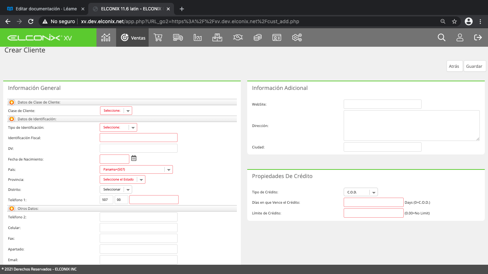Click the Límite de Crédito field
Viewport: 488px width, 274px height.
pyautogui.click(x=374, y=213)
